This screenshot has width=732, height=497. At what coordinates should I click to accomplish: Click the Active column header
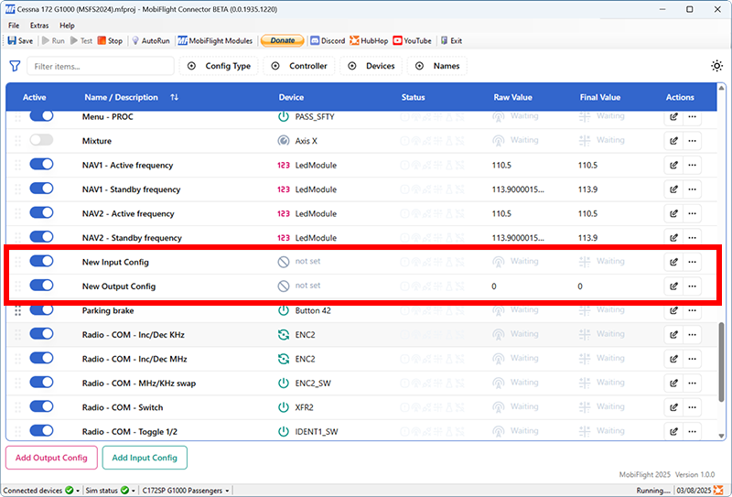pos(34,97)
